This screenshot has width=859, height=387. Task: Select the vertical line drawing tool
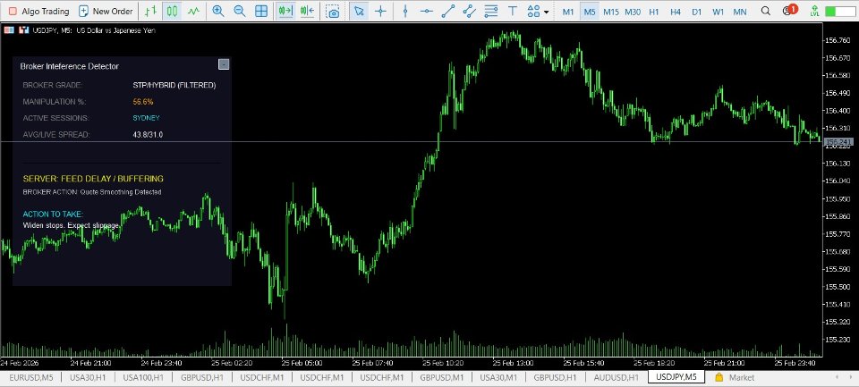click(405, 11)
